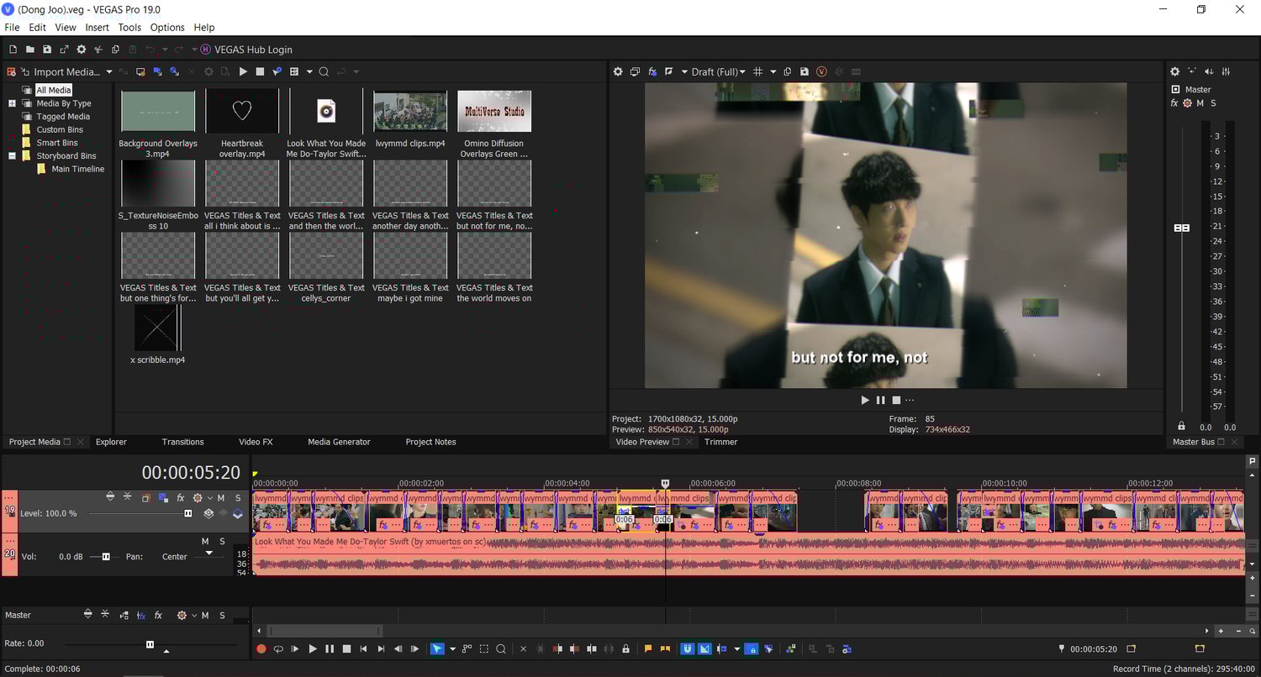
Task: Open the Import Media dropdown arrow
Action: pyautogui.click(x=108, y=72)
